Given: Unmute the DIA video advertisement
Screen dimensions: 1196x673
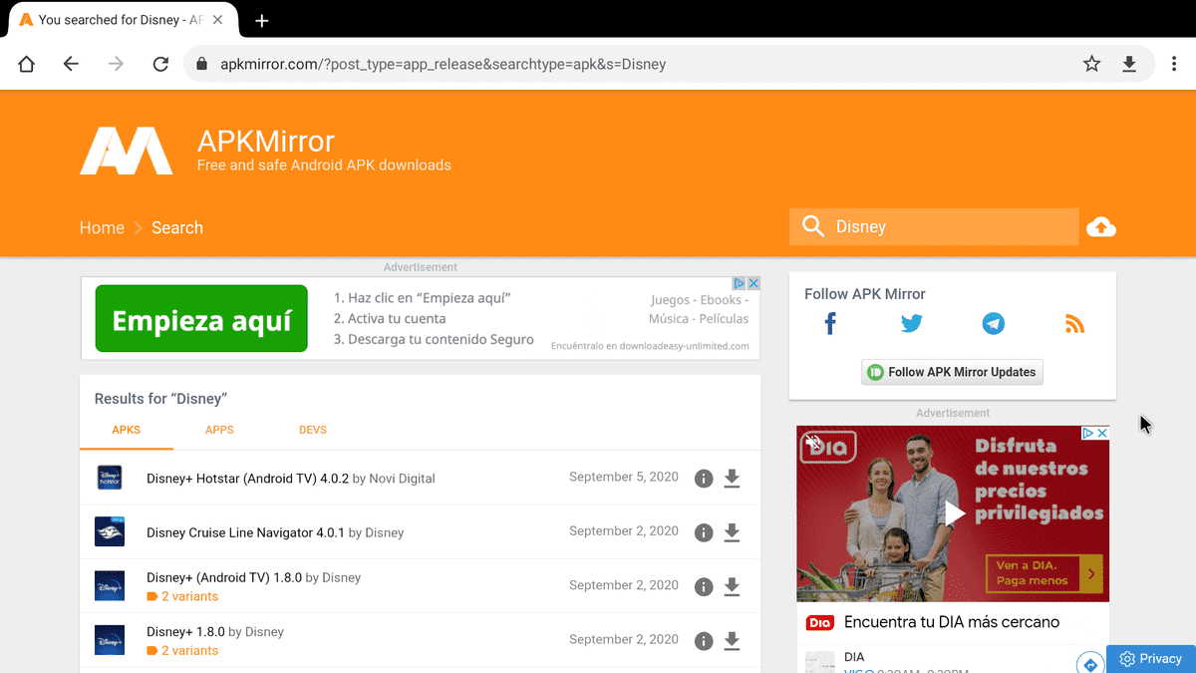Looking at the screenshot, I should [x=813, y=441].
